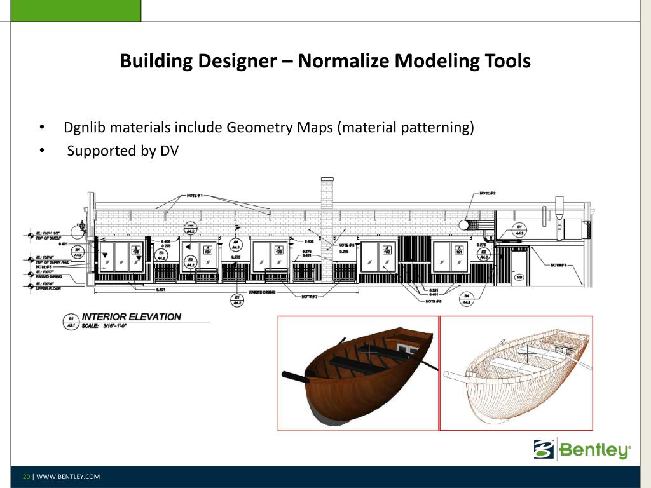Click the wireframe boat line drawing

coord(516,373)
